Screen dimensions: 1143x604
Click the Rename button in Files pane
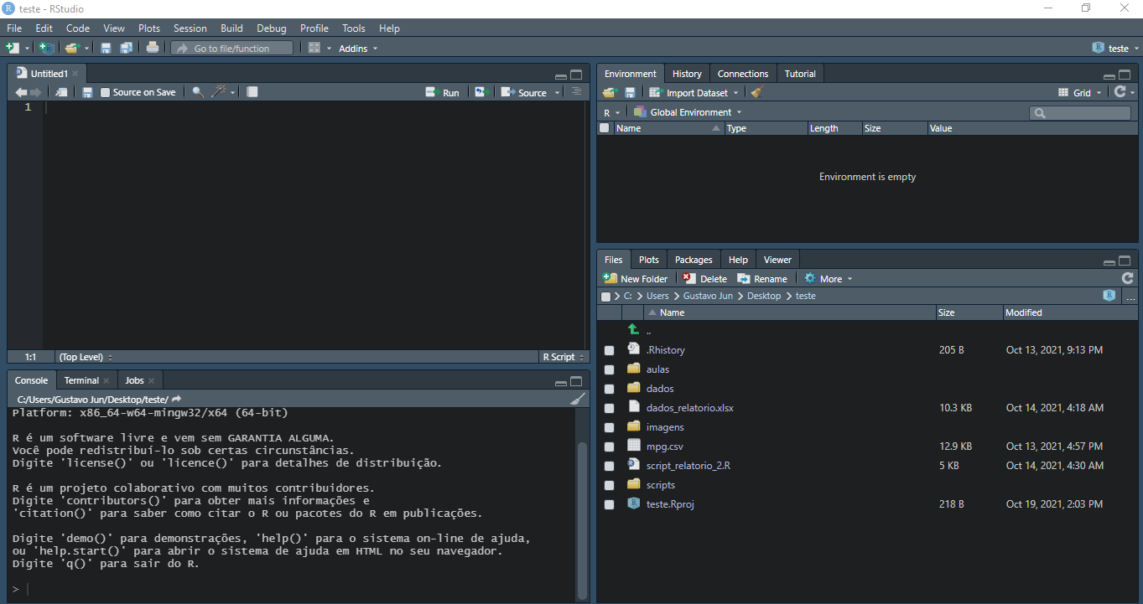(x=762, y=279)
